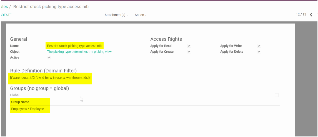Uncheck Apply for Create checkbox

tap(189, 52)
